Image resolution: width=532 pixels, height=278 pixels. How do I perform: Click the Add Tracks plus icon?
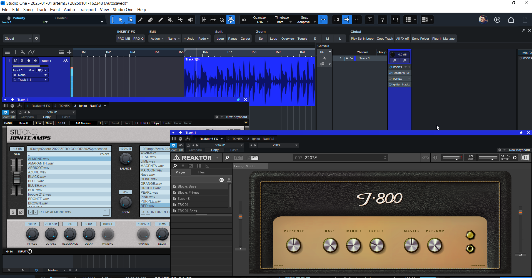click(x=69, y=52)
